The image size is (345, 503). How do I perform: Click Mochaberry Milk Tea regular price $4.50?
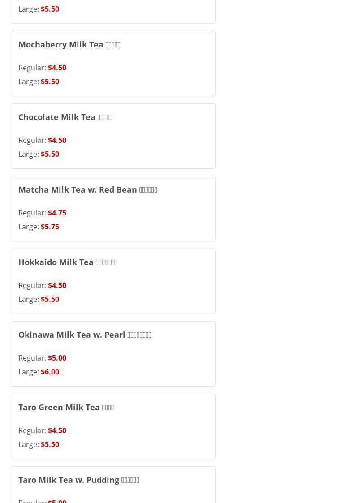57,68
